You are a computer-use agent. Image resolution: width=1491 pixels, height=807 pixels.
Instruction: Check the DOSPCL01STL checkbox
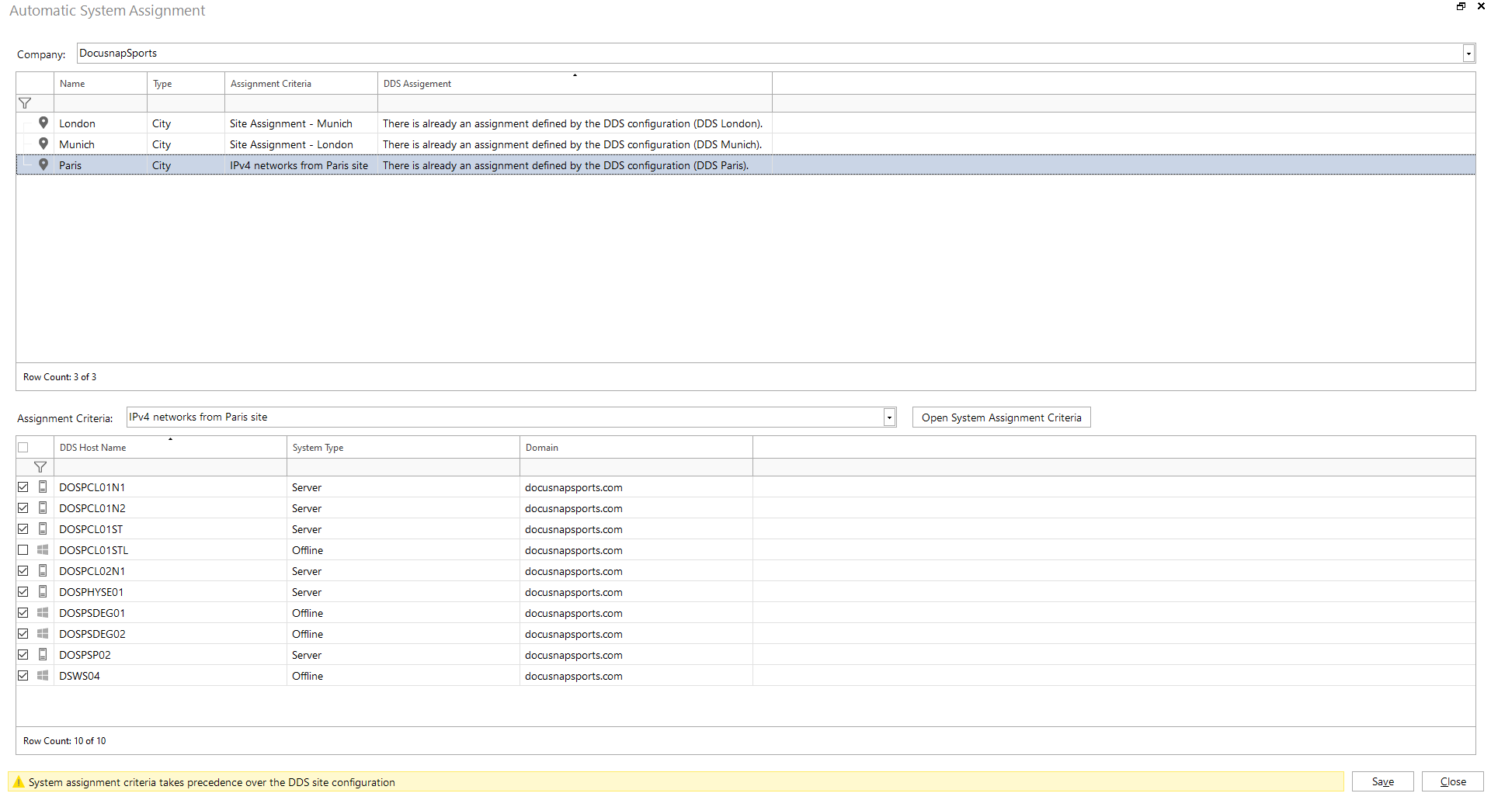click(23, 550)
